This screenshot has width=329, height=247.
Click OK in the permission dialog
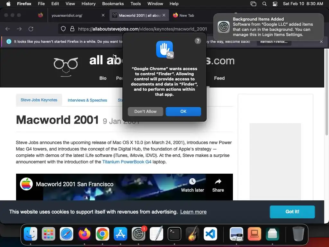click(183, 112)
